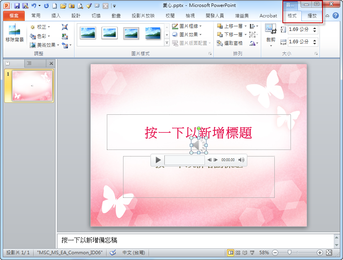Click the Redo icon in quick access toolbar
343x260 pixels.
[x=46, y=6]
